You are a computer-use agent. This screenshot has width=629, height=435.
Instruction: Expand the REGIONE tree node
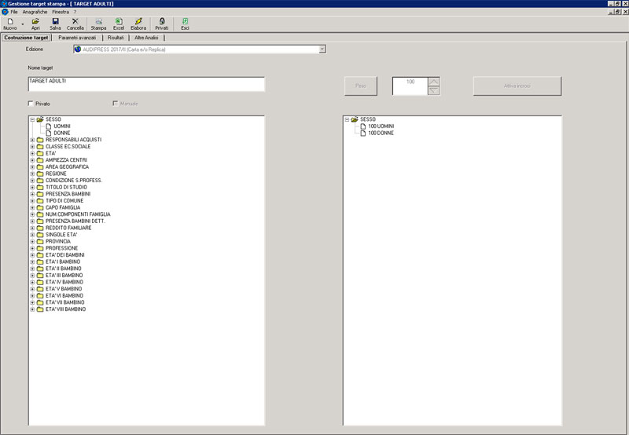(32, 174)
